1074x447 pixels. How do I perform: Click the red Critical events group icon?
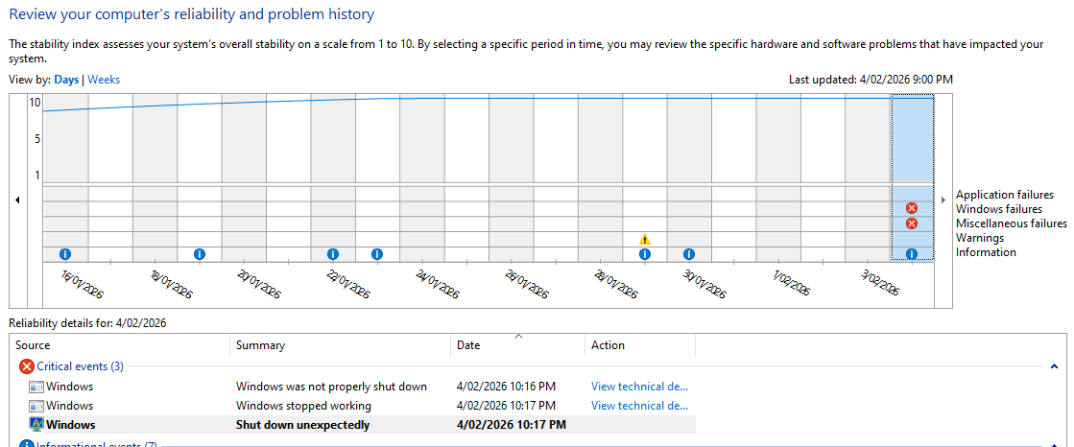(x=27, y=366)
